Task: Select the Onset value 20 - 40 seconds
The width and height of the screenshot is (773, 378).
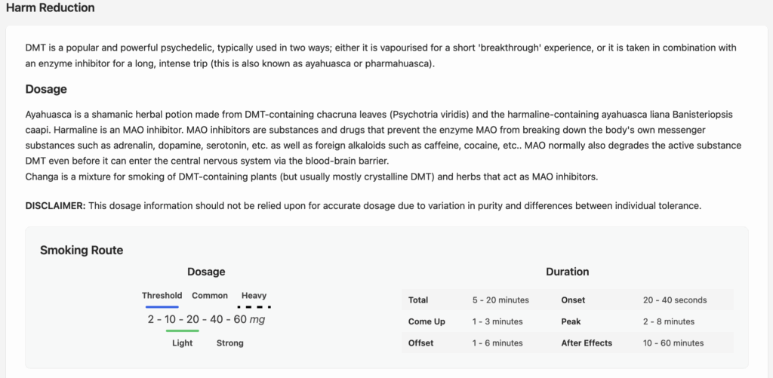Action: point(675,300)
